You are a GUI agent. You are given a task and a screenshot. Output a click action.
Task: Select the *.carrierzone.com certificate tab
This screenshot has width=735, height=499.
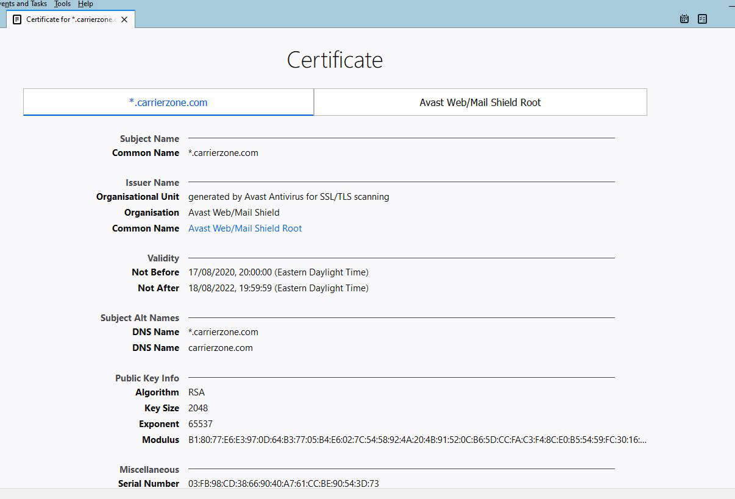tap(168, 102)
